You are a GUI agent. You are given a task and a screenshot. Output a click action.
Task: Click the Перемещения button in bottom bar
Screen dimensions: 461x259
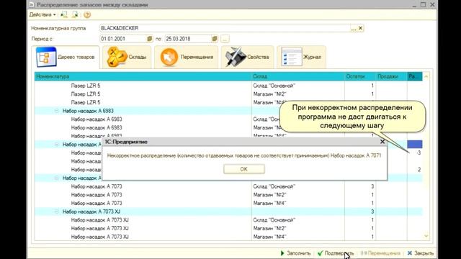click(380, 253)
